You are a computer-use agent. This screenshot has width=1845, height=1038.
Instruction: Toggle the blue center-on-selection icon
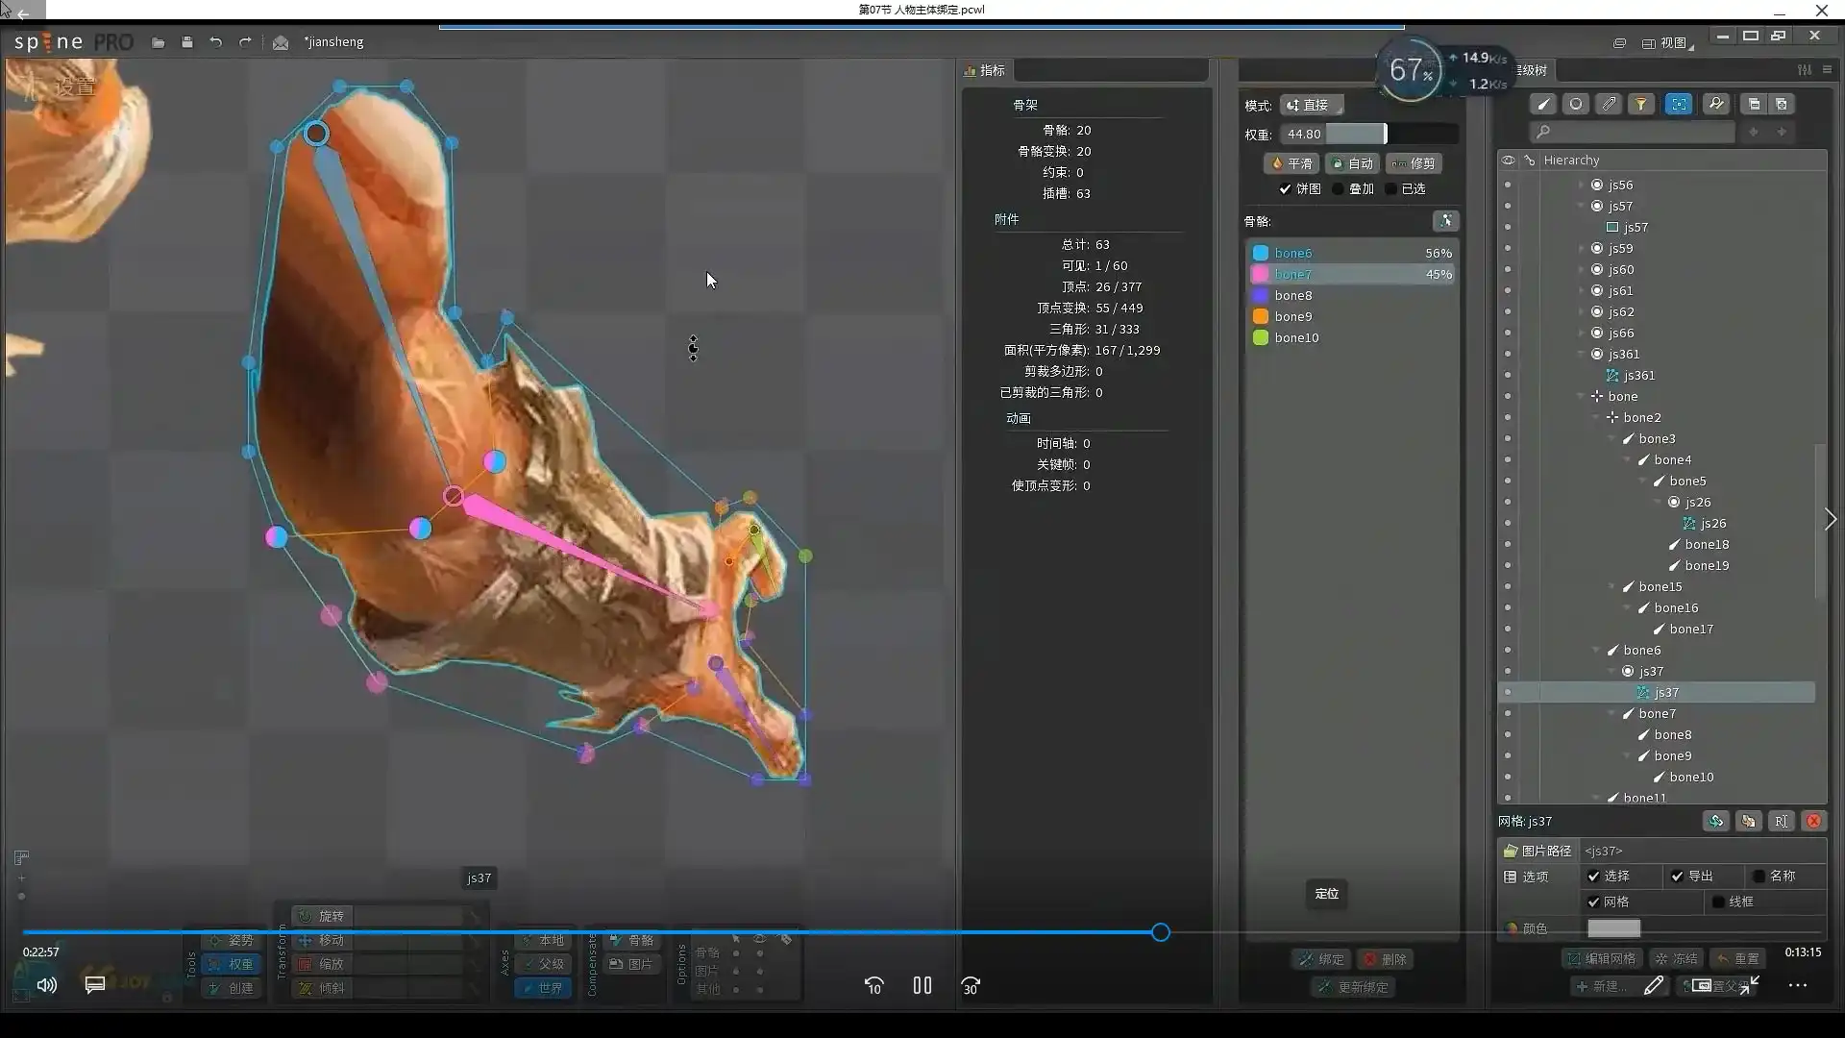1678,104
